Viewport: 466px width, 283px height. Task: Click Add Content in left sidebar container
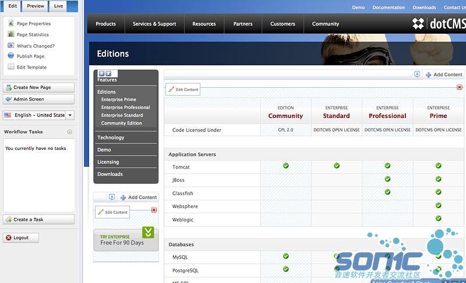pyautogui.click(x=139, y=198)
